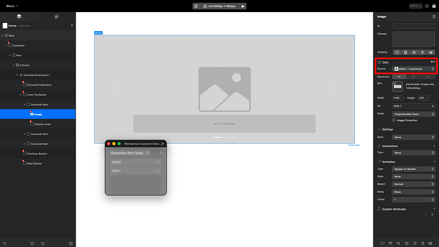
Task: Click the Row layer icon
Action: [14, 55]
